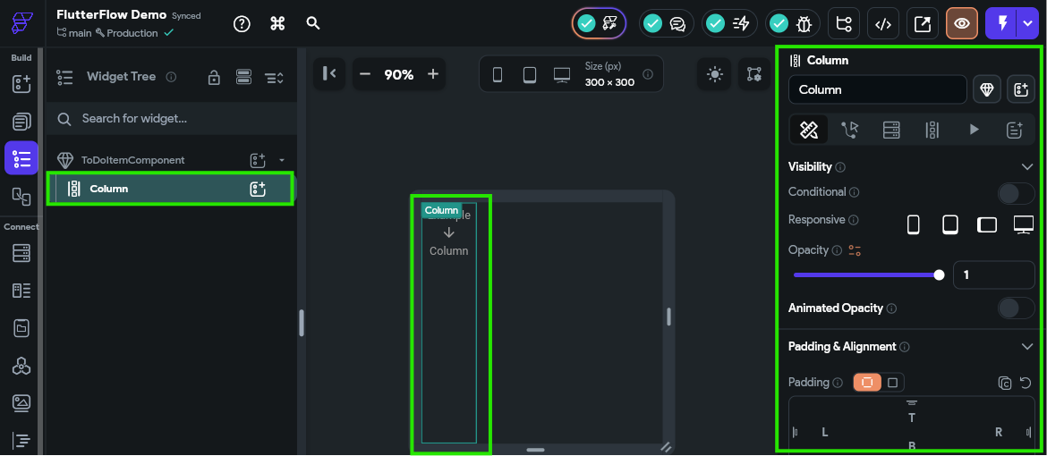Open the ToDoItemComponent dropdown arrow
Screen dimensions: 1047x456
(x=282, y=160)
